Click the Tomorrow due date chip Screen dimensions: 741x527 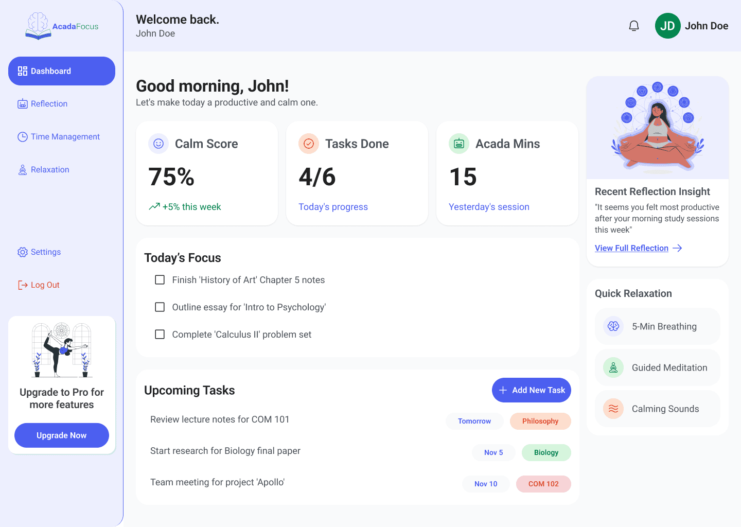tap(474, 421)
